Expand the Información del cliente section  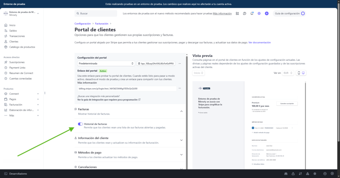(x=181, y=140)
